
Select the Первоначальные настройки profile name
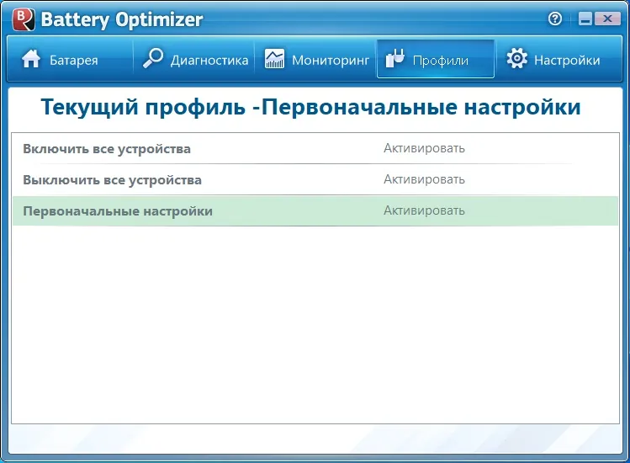118,211
